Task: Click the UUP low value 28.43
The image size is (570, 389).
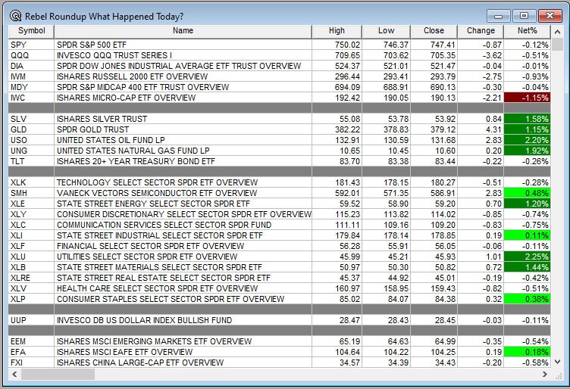Action: (x=386, y=320)
